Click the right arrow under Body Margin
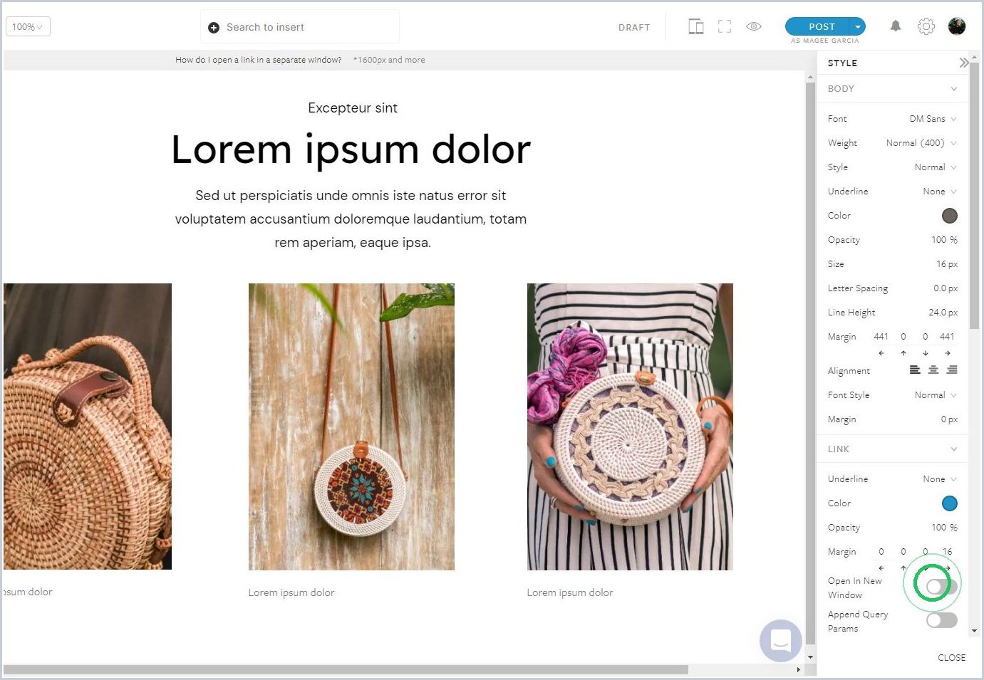Screen dimensions: 984x680 (x=948, y=353)
